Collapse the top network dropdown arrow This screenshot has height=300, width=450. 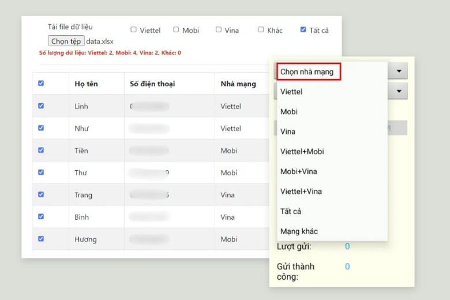pyautogui.click(x=398, y=72)
